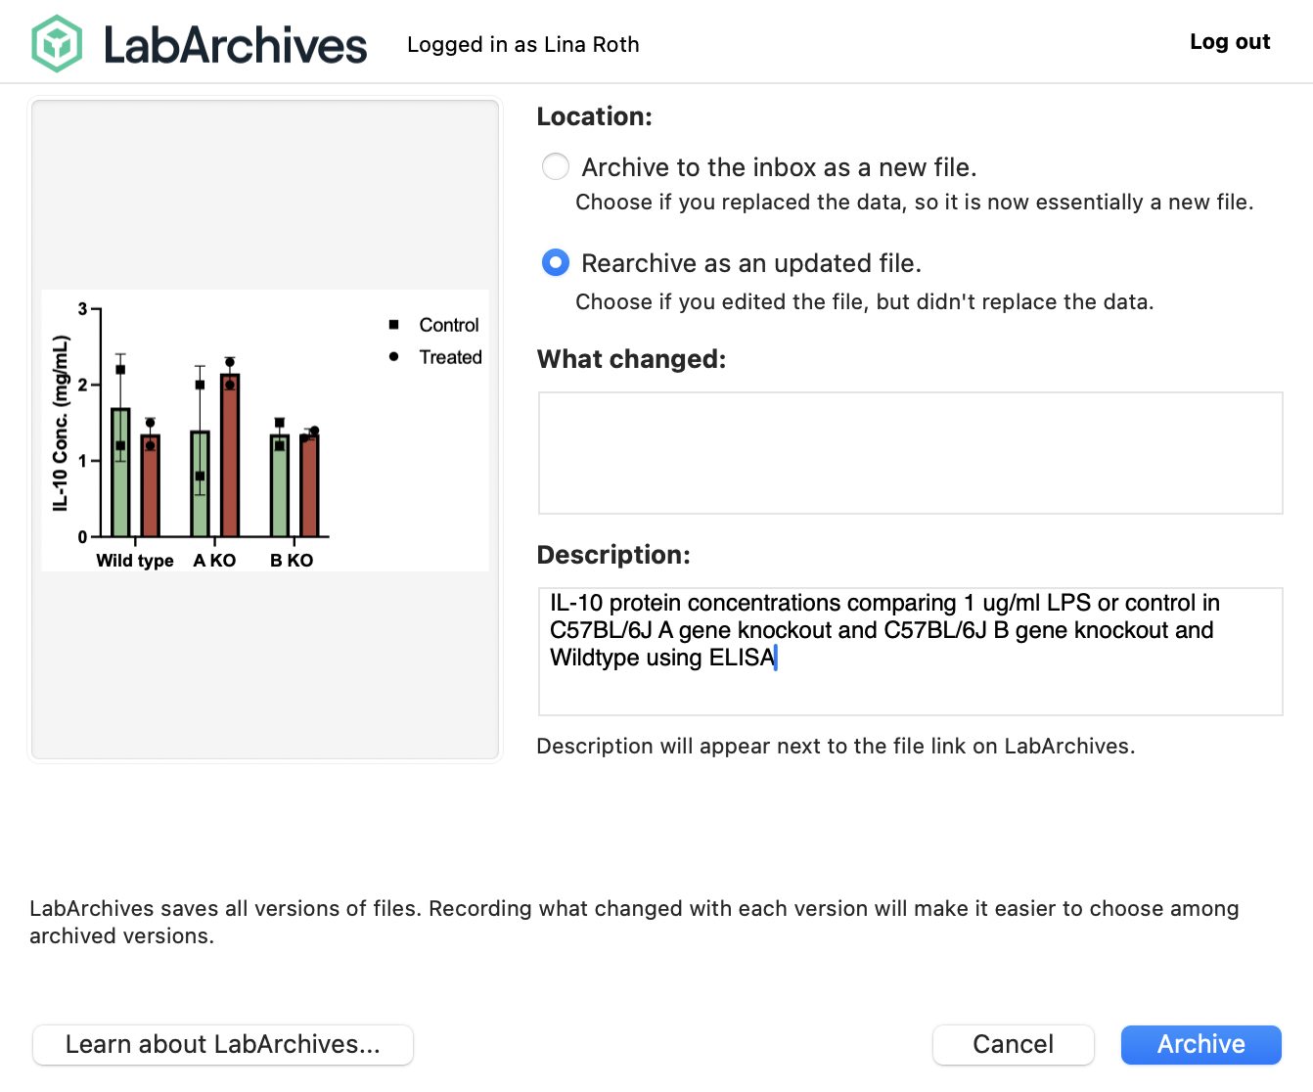The height and width of the screenshot is (1092, 1313).
Task: Log out of LabArchives
Action: point(1229,42)
